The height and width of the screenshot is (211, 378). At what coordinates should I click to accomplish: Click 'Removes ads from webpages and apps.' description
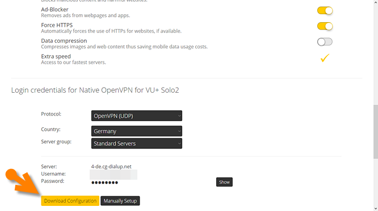85,15
